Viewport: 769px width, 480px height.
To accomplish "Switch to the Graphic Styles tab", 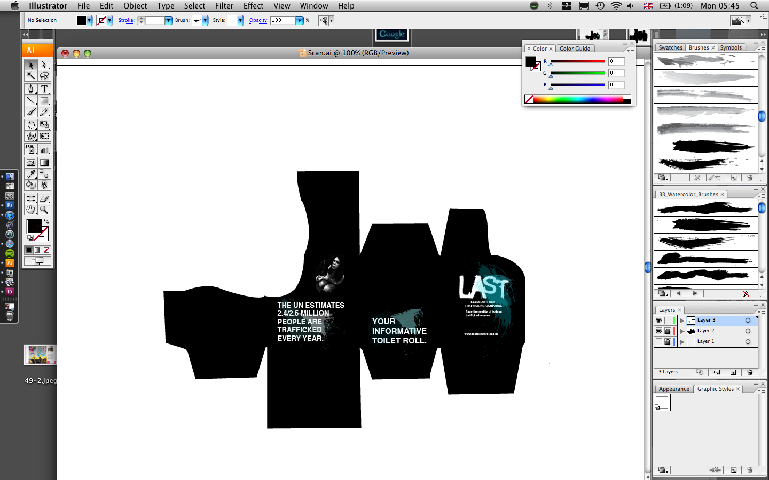I will (x=716, y=389).
